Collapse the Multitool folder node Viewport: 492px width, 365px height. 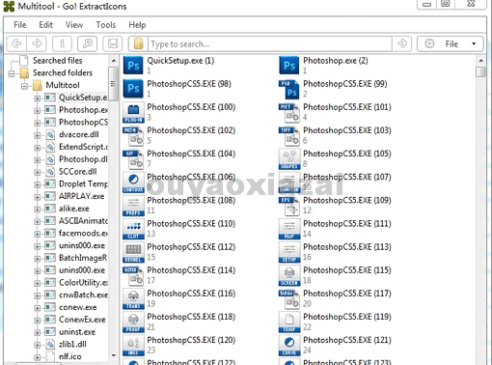click(x=24, y=86)
